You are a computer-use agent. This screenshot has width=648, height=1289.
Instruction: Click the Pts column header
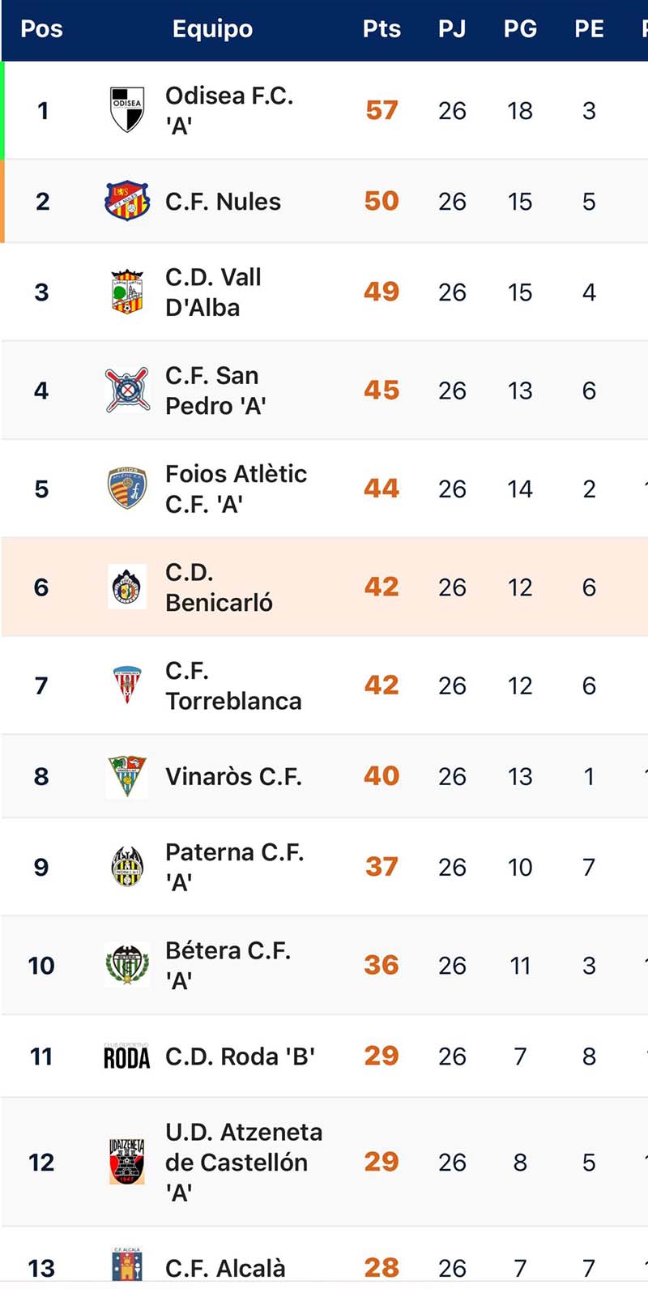coord(382,29)
